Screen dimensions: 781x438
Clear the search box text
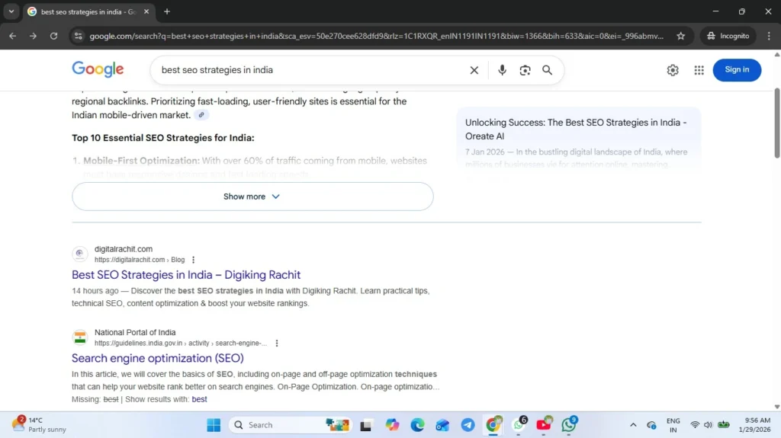tap(474, 70)
